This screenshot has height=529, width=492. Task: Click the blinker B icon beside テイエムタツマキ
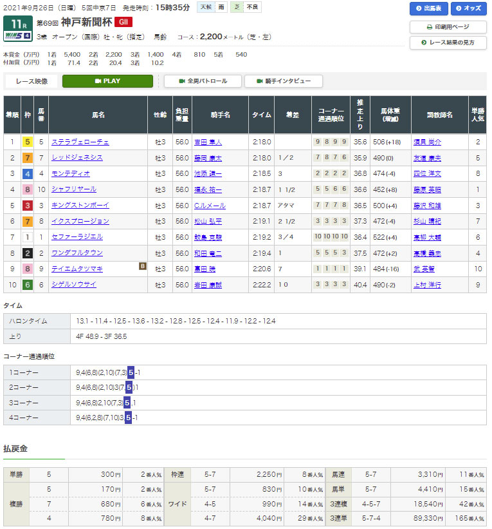tap(142, 266)
